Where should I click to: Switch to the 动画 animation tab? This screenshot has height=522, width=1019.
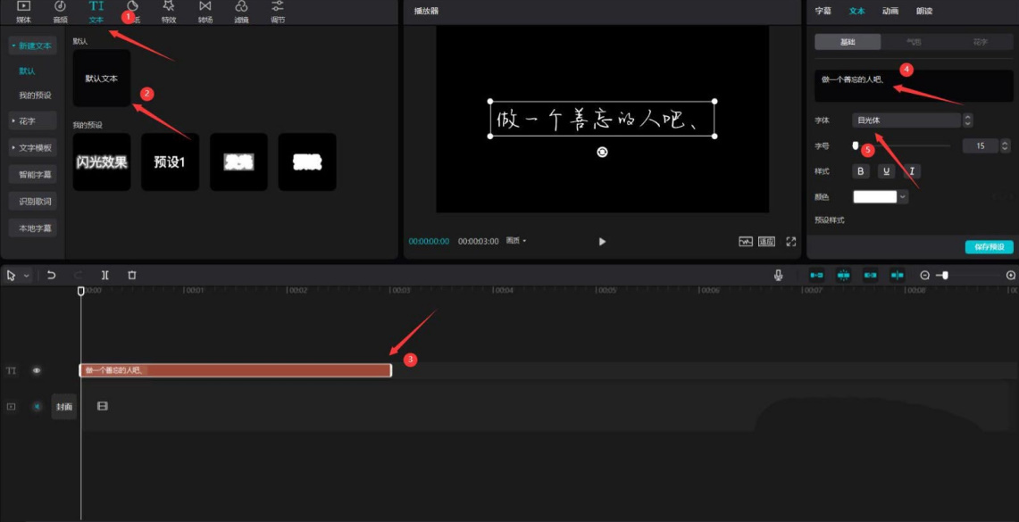click(890, 11)
